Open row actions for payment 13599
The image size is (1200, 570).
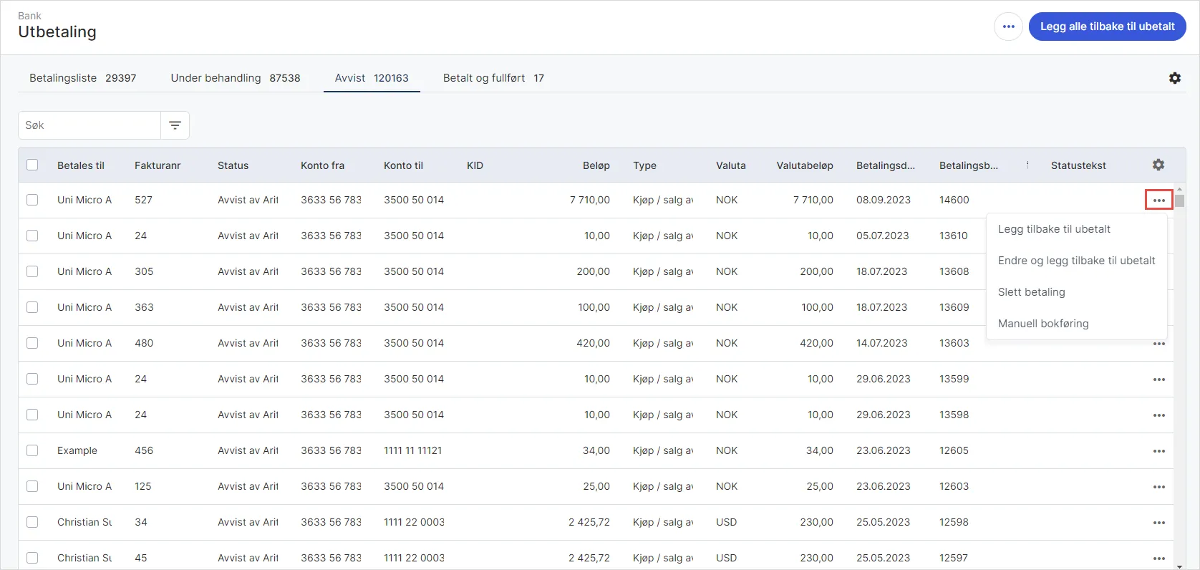[1158, 380]
